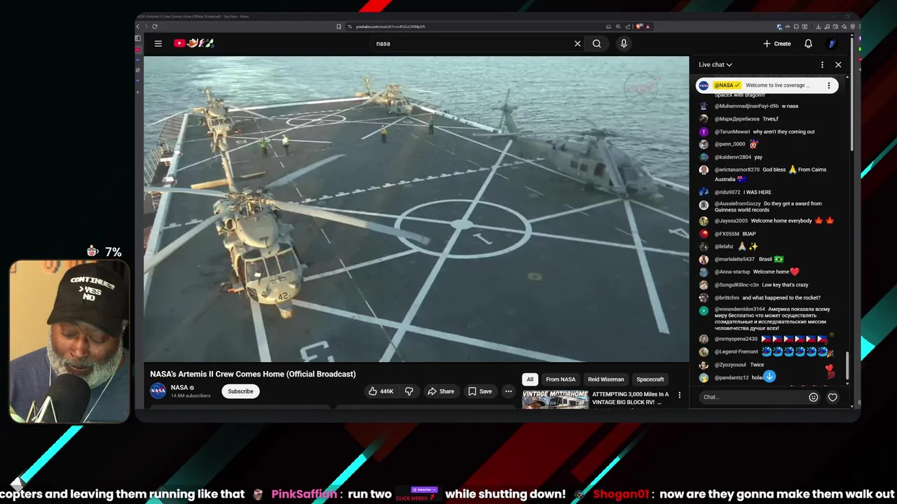The image size is (897, 504).
Task: Share the Artemis II video
Action: [441, 391]
